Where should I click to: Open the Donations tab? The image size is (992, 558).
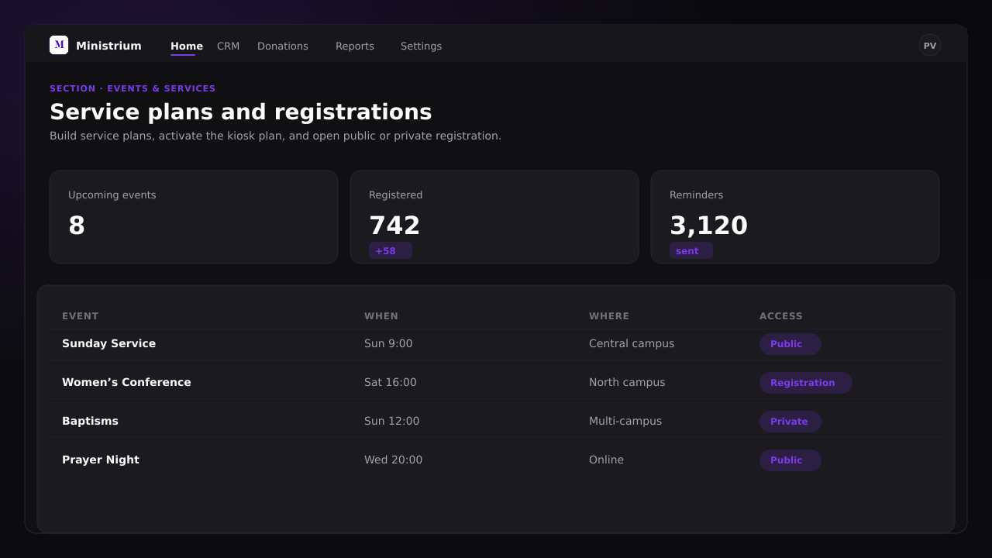point(283,46)
